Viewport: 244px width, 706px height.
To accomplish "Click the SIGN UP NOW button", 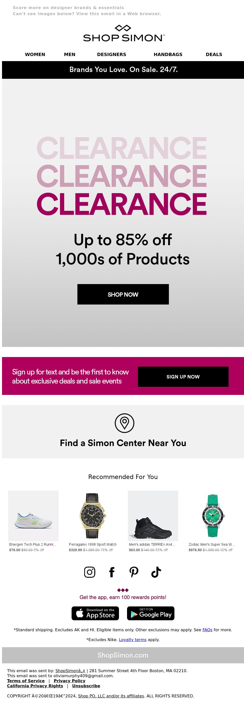I will click(183, 376).
